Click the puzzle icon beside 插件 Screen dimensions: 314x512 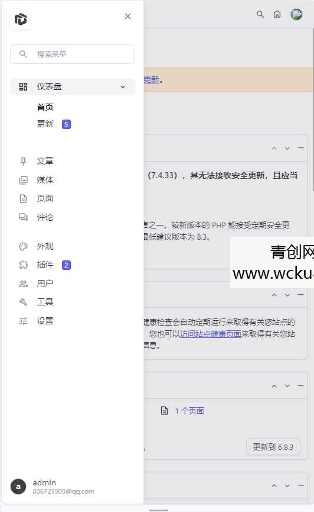[x=23, y=265]
